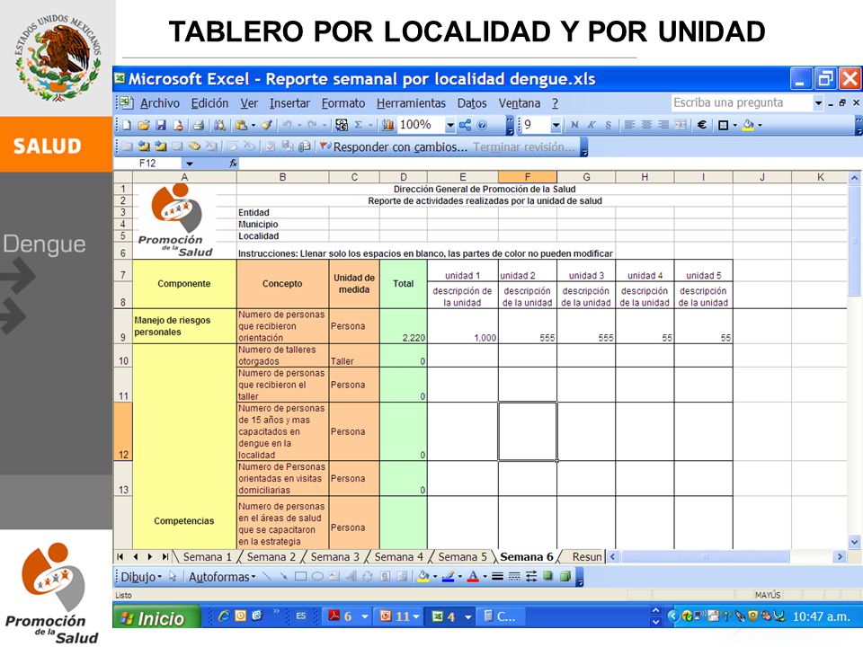Image resolution: width=863 pixels, height=647 pixels.
Task: Toggle align left
Action: 629,125
